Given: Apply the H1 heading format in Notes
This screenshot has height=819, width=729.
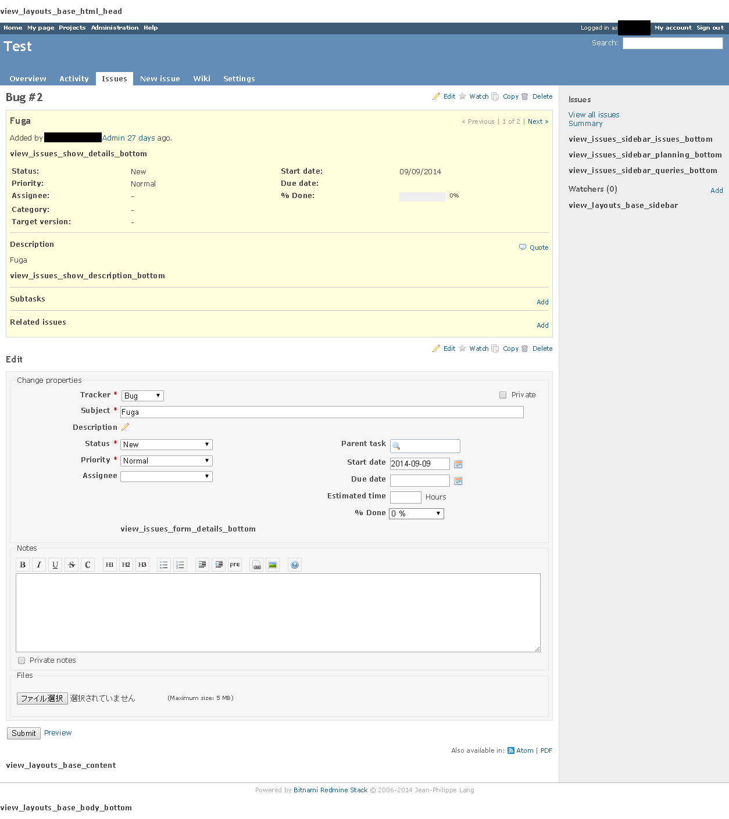Looking at the screenshot, I should [x=109, y=564].
